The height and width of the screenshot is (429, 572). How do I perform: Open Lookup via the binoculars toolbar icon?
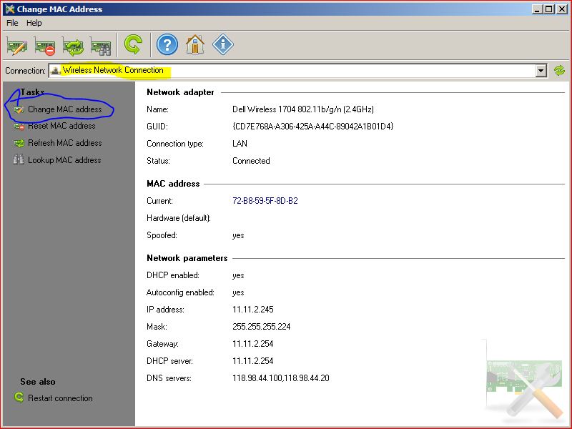(x=101, y=44)
